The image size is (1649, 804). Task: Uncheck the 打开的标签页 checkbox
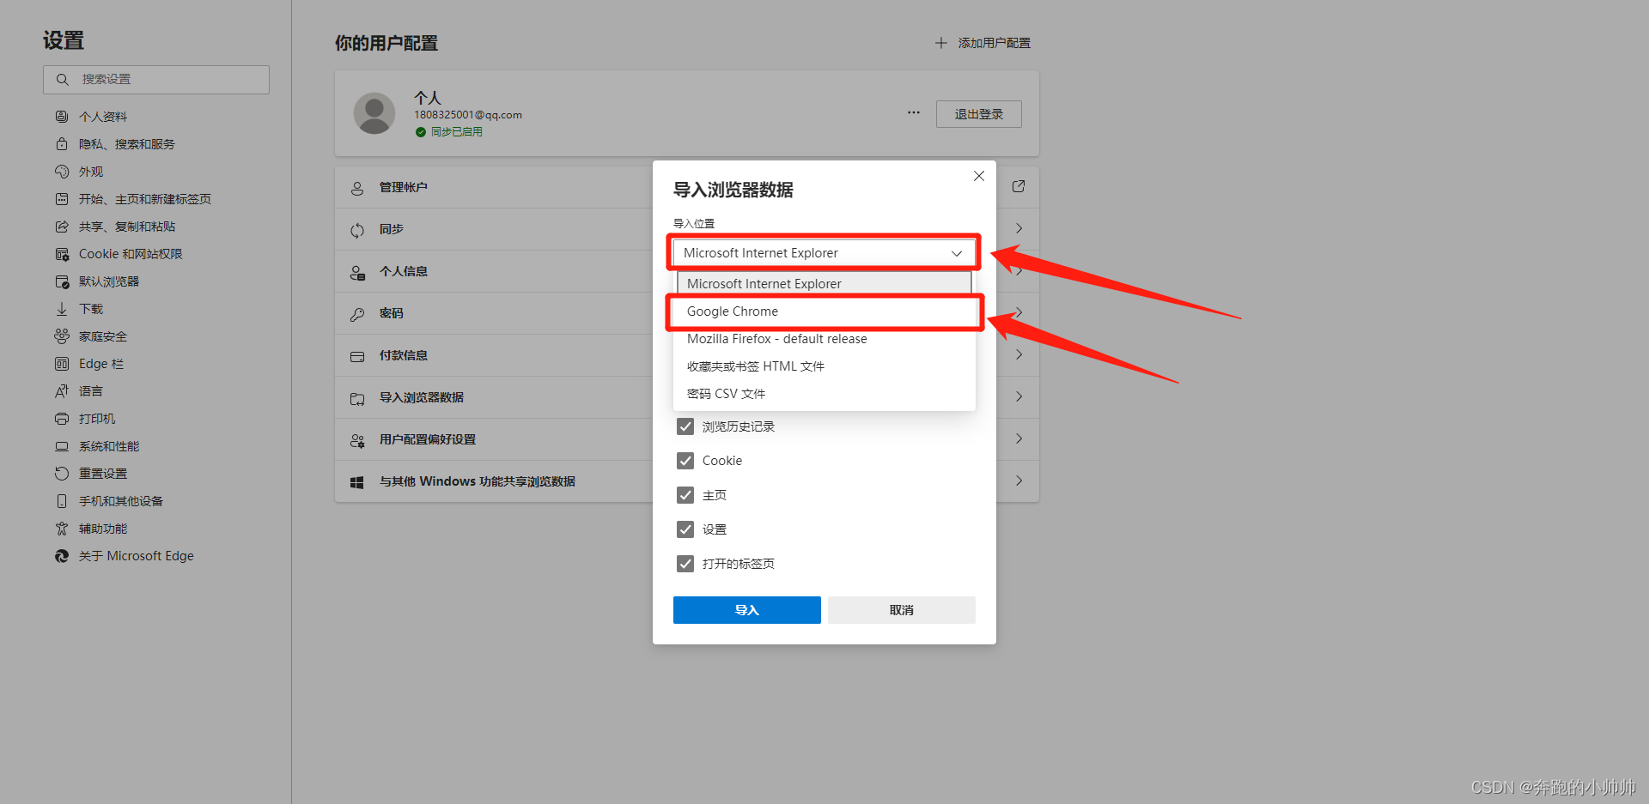pyautogui.click(x=685, y=564)
